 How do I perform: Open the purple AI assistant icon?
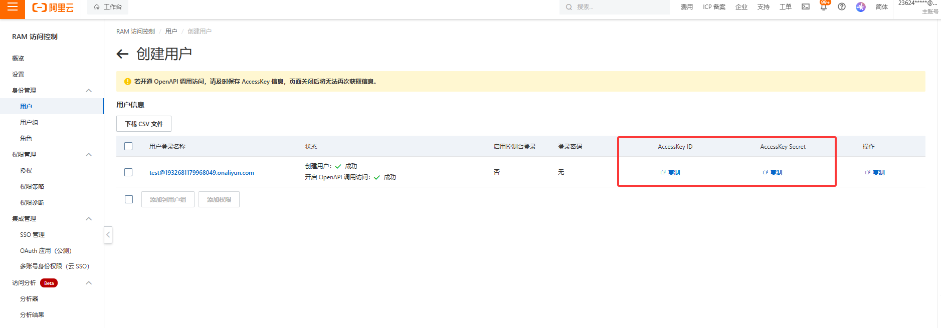click(861, 7)
